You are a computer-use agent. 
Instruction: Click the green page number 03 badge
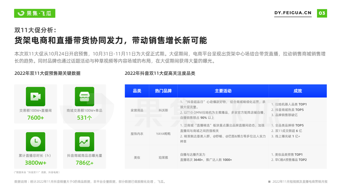[x=322, y=13]
